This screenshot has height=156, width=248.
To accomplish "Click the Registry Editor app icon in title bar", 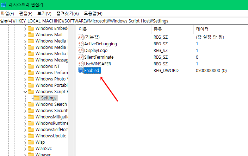I will point(4,5).
